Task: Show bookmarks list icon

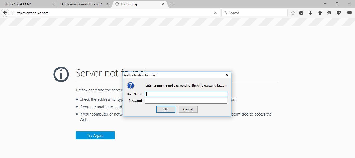Action: tap(301, 13)
